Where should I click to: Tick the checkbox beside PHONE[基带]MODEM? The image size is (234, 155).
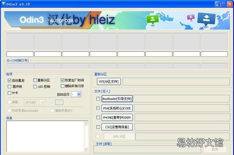(x=98, y=118)
